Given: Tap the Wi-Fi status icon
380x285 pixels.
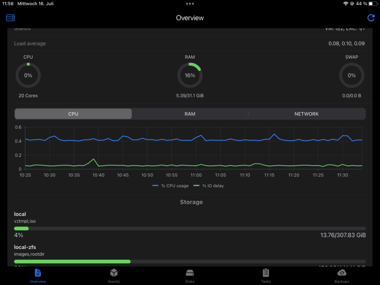Looking at the screenshot, I should (x=345, y=4).
